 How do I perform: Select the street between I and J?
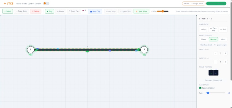tap(87, 50)
